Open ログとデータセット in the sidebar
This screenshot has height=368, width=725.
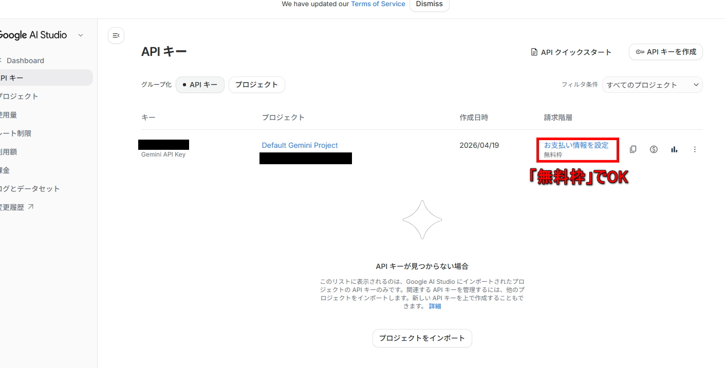tap(30, 189)
